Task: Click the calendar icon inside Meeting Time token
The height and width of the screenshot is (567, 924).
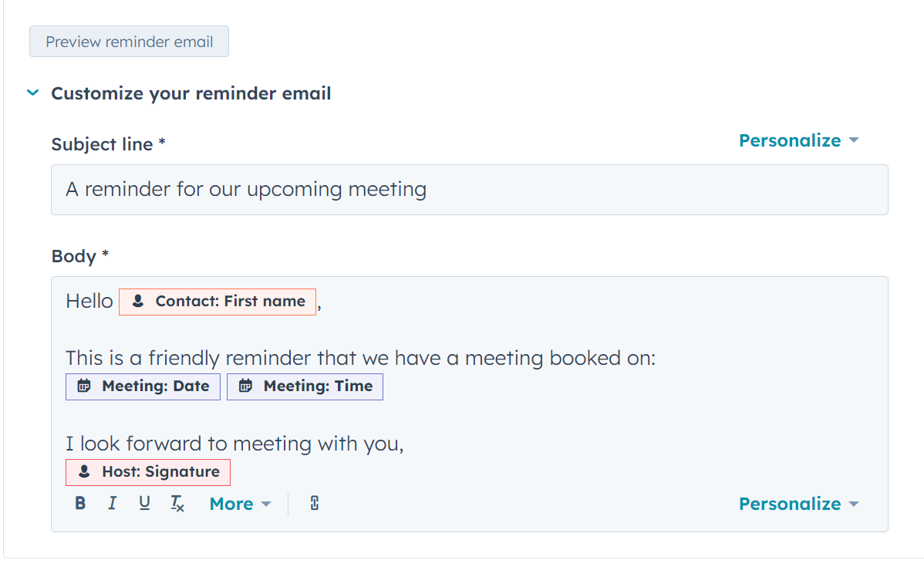Action: 245,386
